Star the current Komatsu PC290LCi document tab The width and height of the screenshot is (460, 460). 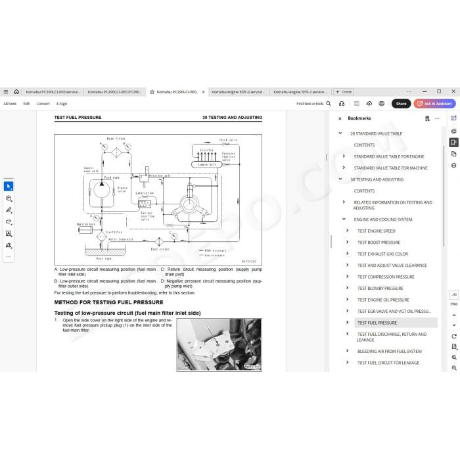[152, 92]
